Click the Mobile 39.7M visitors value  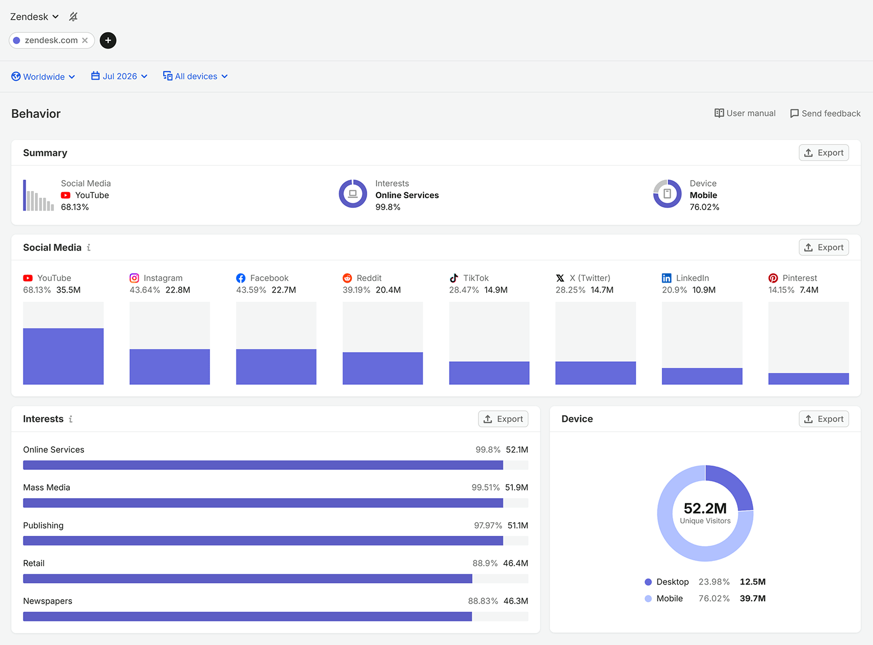point(752,599)
